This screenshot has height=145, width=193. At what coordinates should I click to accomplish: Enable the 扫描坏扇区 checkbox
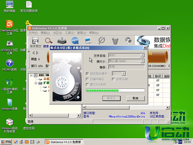87,79
